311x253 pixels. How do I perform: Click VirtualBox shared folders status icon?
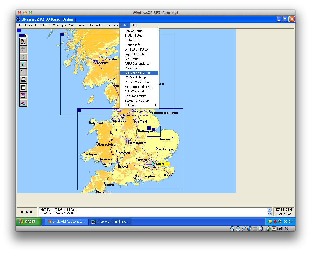click(x=255, y=229)
